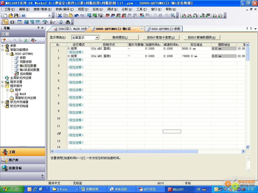Image resolution: width=258 pixels, height=193 pixels.
Task: Open the 诊断 menu
Action: pyautogui.click(x=127, y=9)
